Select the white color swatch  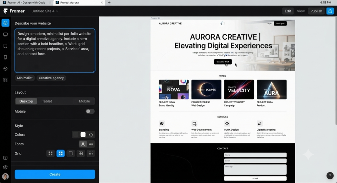pos(83,135)
